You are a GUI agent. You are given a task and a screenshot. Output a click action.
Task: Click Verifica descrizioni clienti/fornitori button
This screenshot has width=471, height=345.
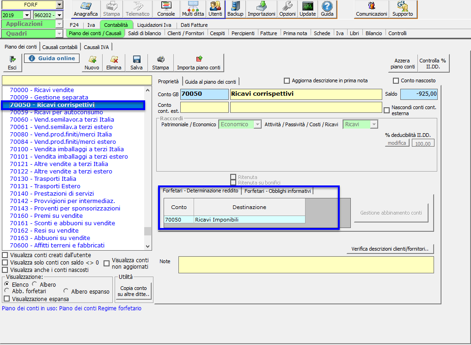coord(390,249)
